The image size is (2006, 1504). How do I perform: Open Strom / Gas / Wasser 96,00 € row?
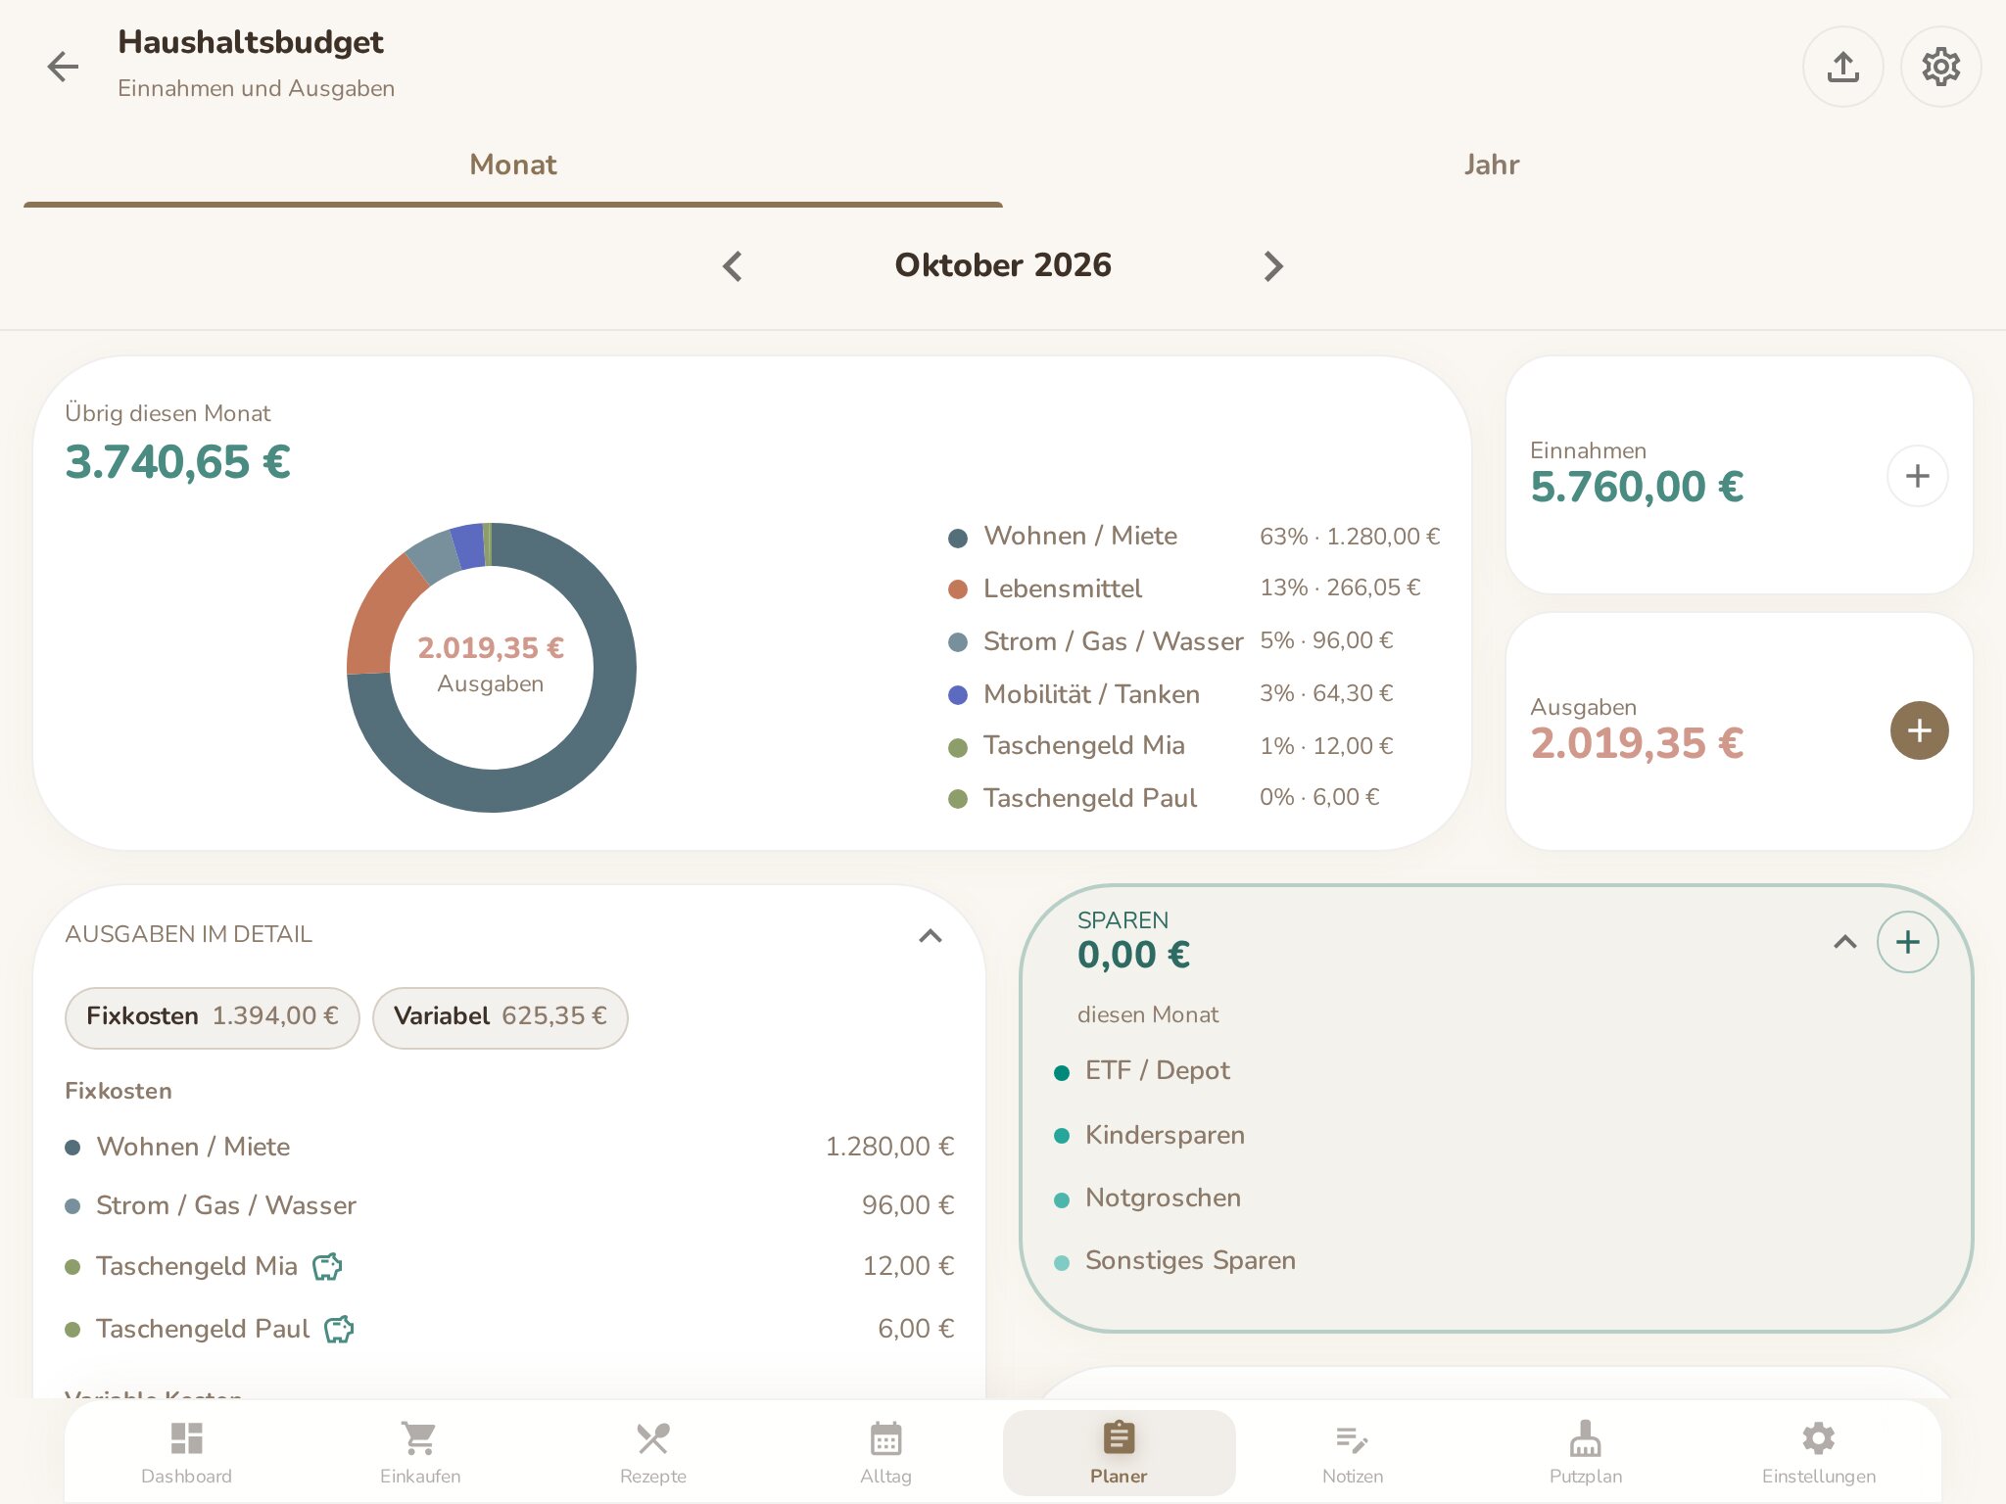coord(509,1205)
